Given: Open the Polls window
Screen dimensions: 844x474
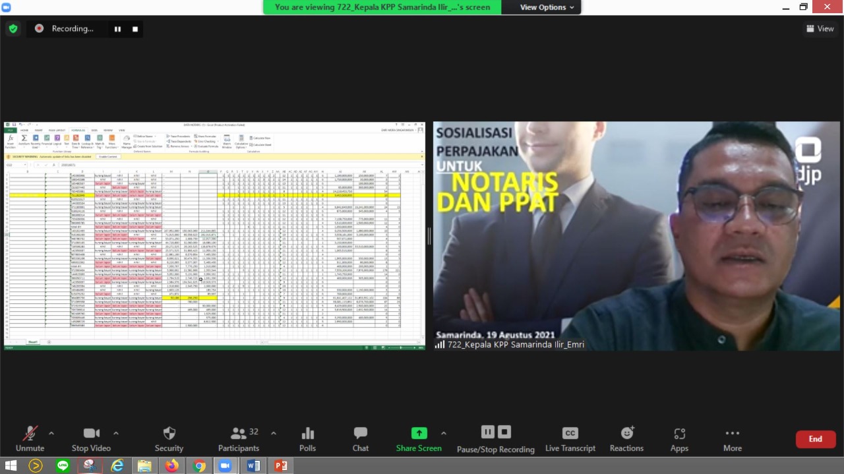Looking at the screenshot, I should pos(307,439).
